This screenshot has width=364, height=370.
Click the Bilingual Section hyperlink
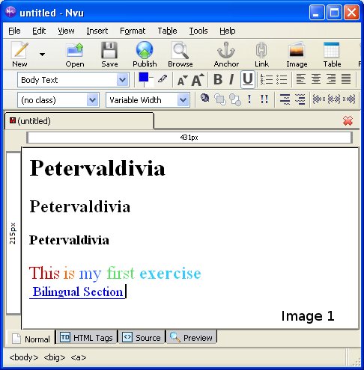coord(77,292)
